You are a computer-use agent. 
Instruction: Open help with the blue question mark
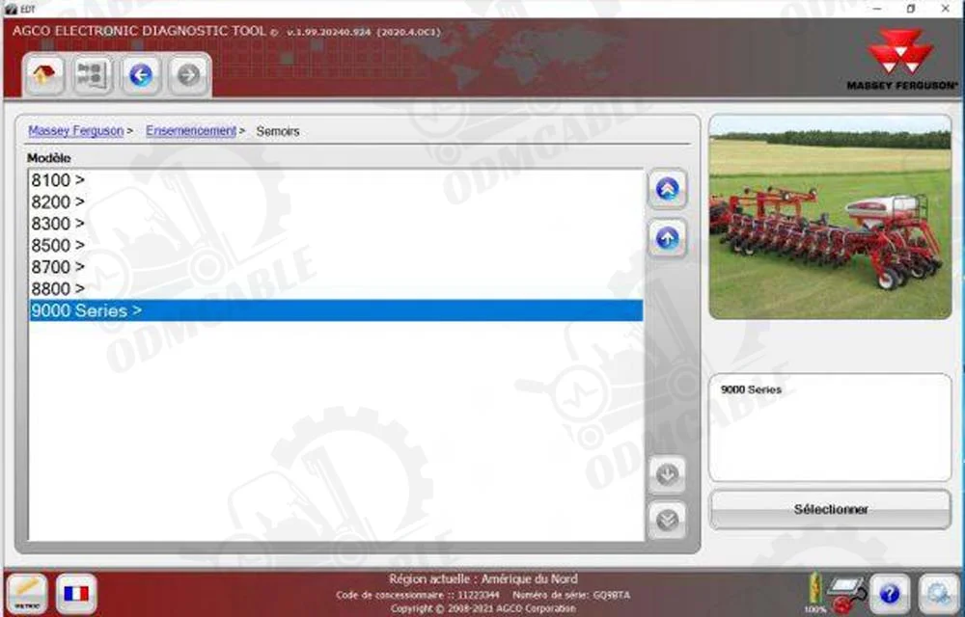tap(890, 591)
